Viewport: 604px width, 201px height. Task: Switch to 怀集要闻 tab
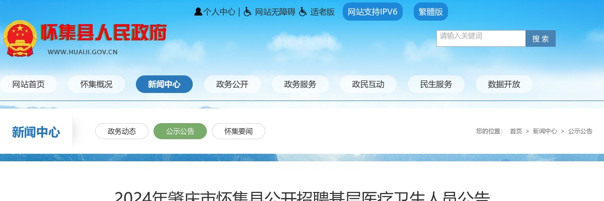point(239,131)
